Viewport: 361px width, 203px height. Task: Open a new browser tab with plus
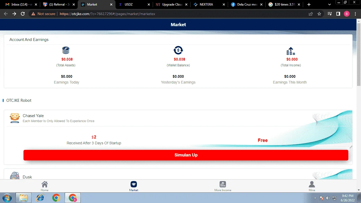[x=309, y=4]
